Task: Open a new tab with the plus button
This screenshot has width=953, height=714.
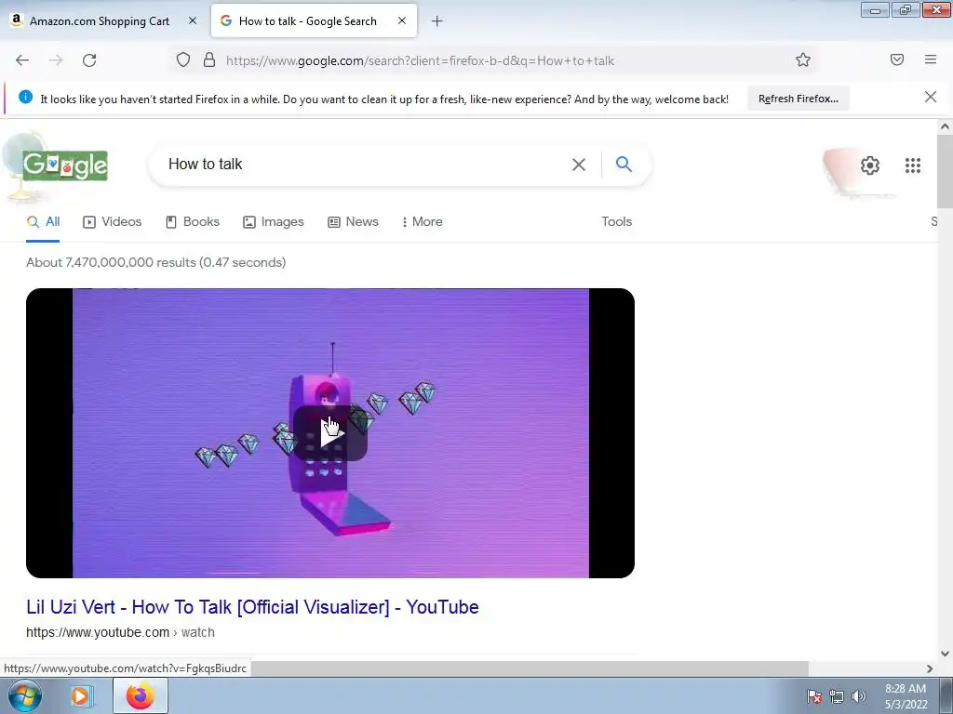Action: (x=437, y=21)
